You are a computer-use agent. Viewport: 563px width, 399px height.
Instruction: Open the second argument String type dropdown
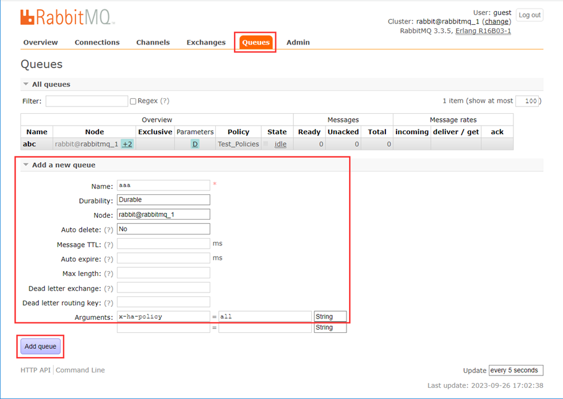[330, 327]
